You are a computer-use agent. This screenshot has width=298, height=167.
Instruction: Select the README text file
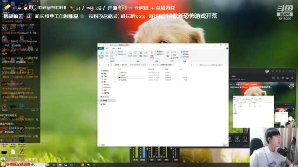tap(153, 80)
